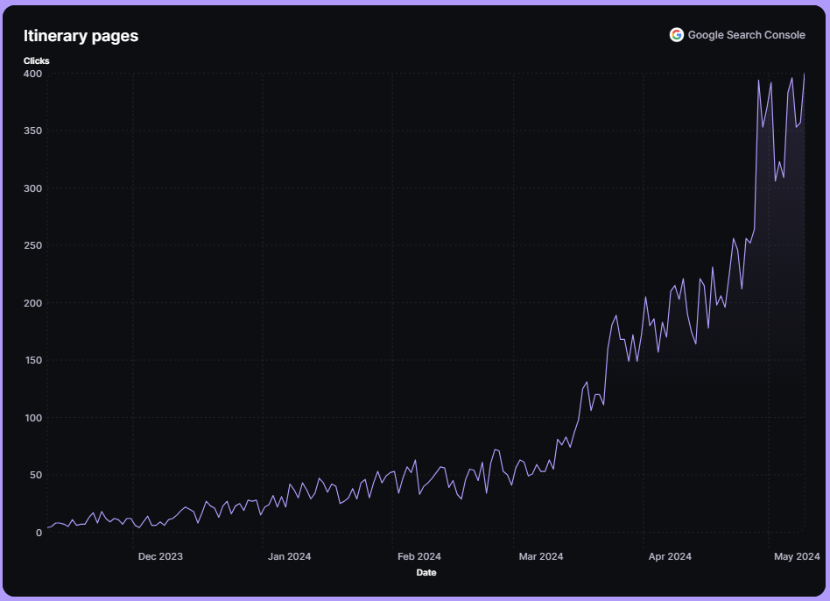The width and height of the screenshot is (830, 601).
Task: Select the 250 y-axis tick label
Action: click(32, 245)
